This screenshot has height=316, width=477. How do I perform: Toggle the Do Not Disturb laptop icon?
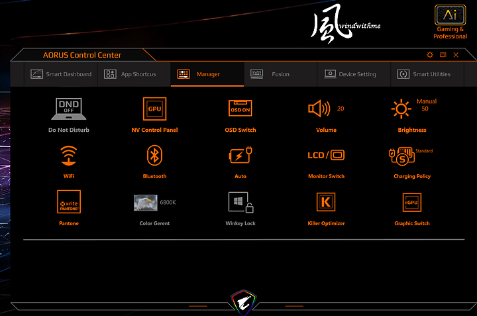pos(69,109)
